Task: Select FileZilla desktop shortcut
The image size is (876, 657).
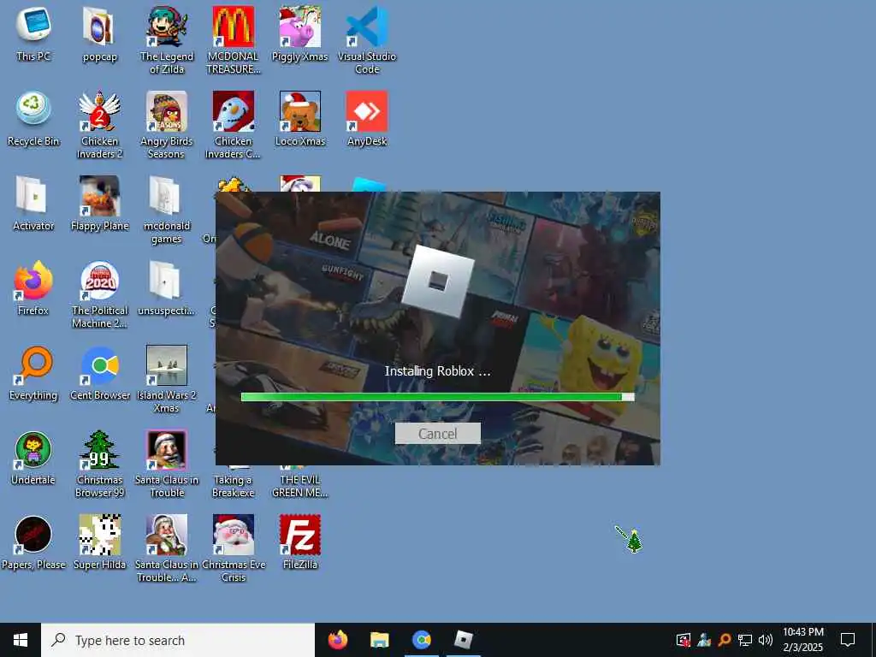Action: tap(300, 543)
